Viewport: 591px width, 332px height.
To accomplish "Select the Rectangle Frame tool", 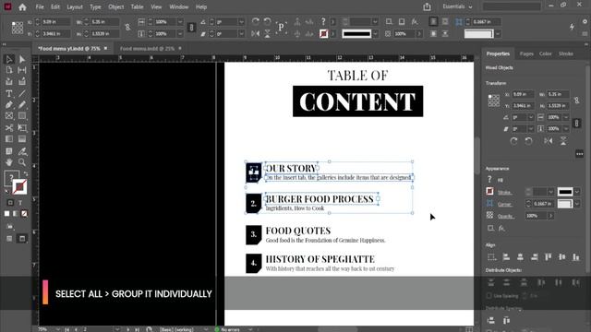I will 9,116.
